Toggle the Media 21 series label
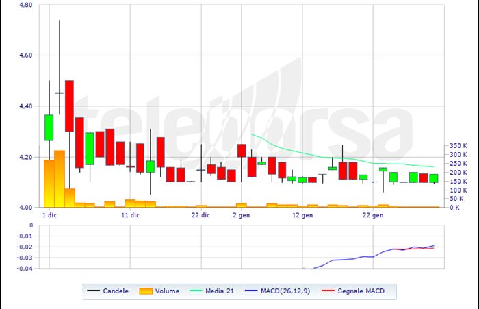This screenshot has width=479, height=309. point(220,291)
